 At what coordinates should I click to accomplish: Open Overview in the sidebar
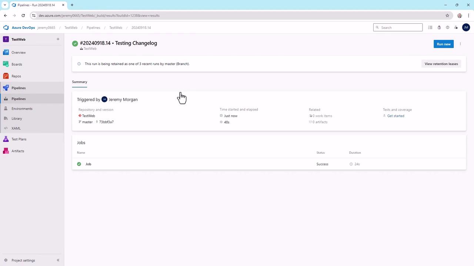(19, 52)
